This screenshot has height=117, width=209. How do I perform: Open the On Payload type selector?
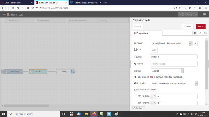(153, 96)
